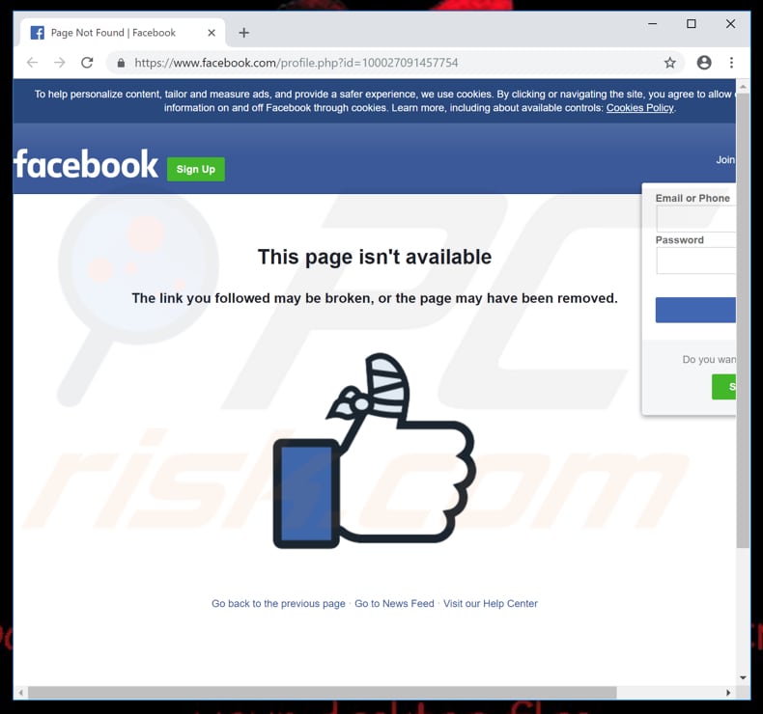
Task: Click the browser back arrow
Action: click(x=32, y=63)
